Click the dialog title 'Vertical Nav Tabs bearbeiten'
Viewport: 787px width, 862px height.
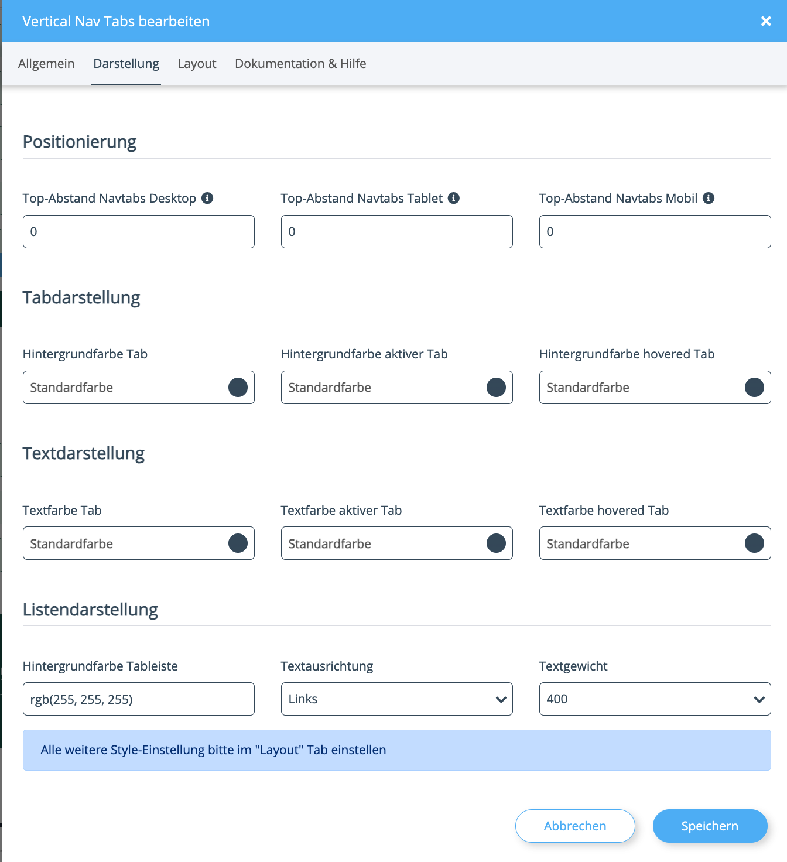[116, 21]
